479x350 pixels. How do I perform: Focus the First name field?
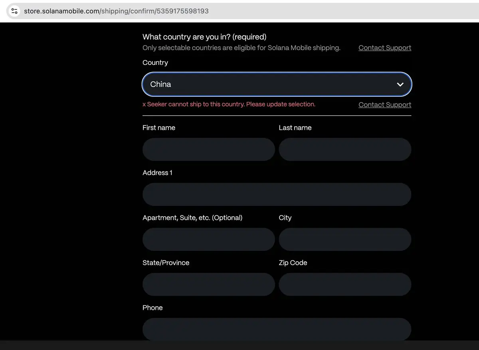tap(208, 149)
